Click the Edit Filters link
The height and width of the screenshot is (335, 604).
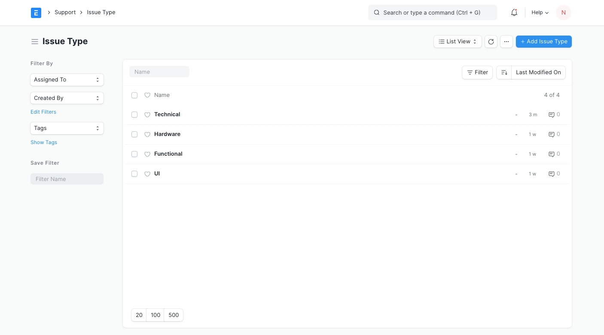pos(43,112)
